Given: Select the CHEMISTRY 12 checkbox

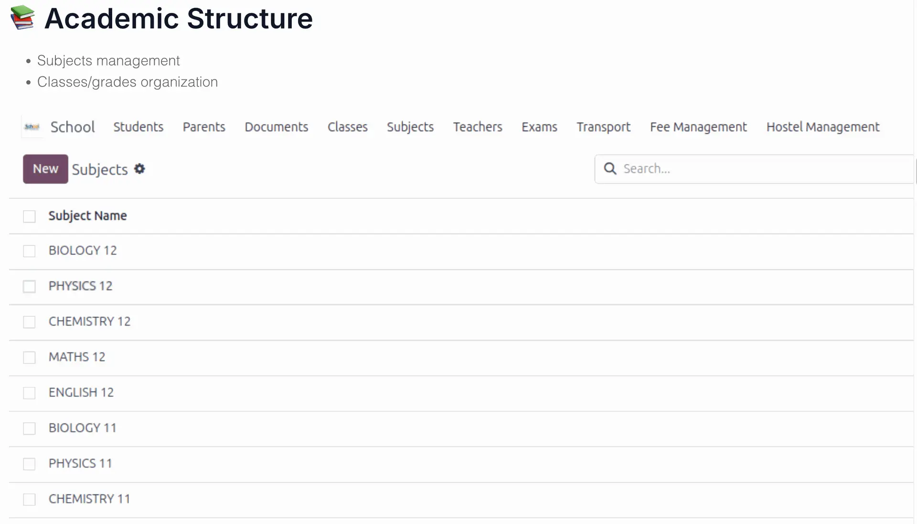Looking at the screenshot, I should [x=30, y=322].
